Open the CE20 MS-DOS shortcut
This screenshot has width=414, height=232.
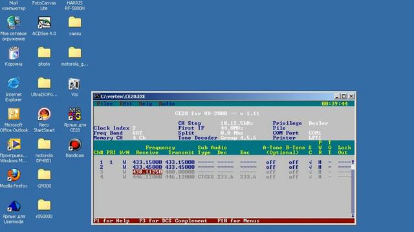[x=75, y=119]
